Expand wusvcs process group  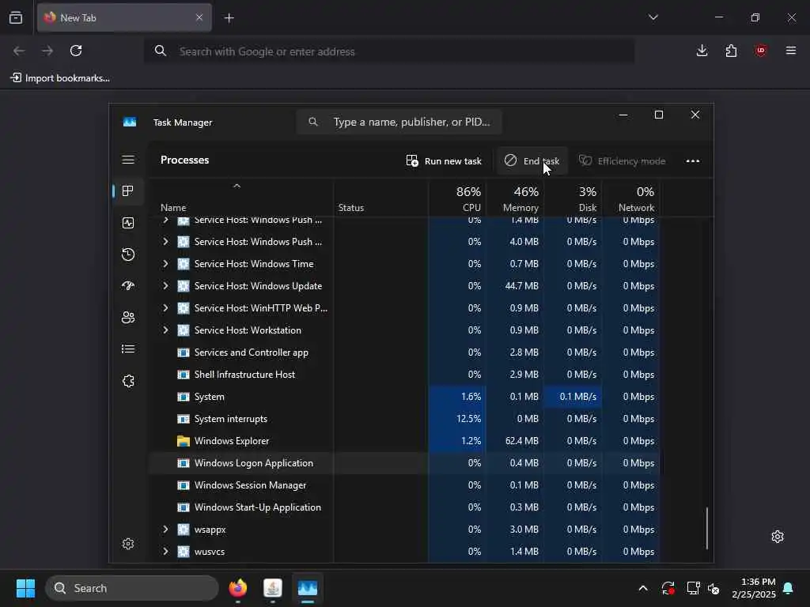[165, 552]
